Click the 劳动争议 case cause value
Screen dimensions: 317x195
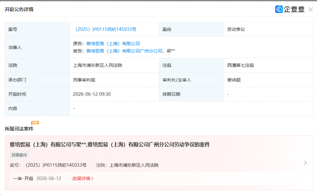pos(236,29)
